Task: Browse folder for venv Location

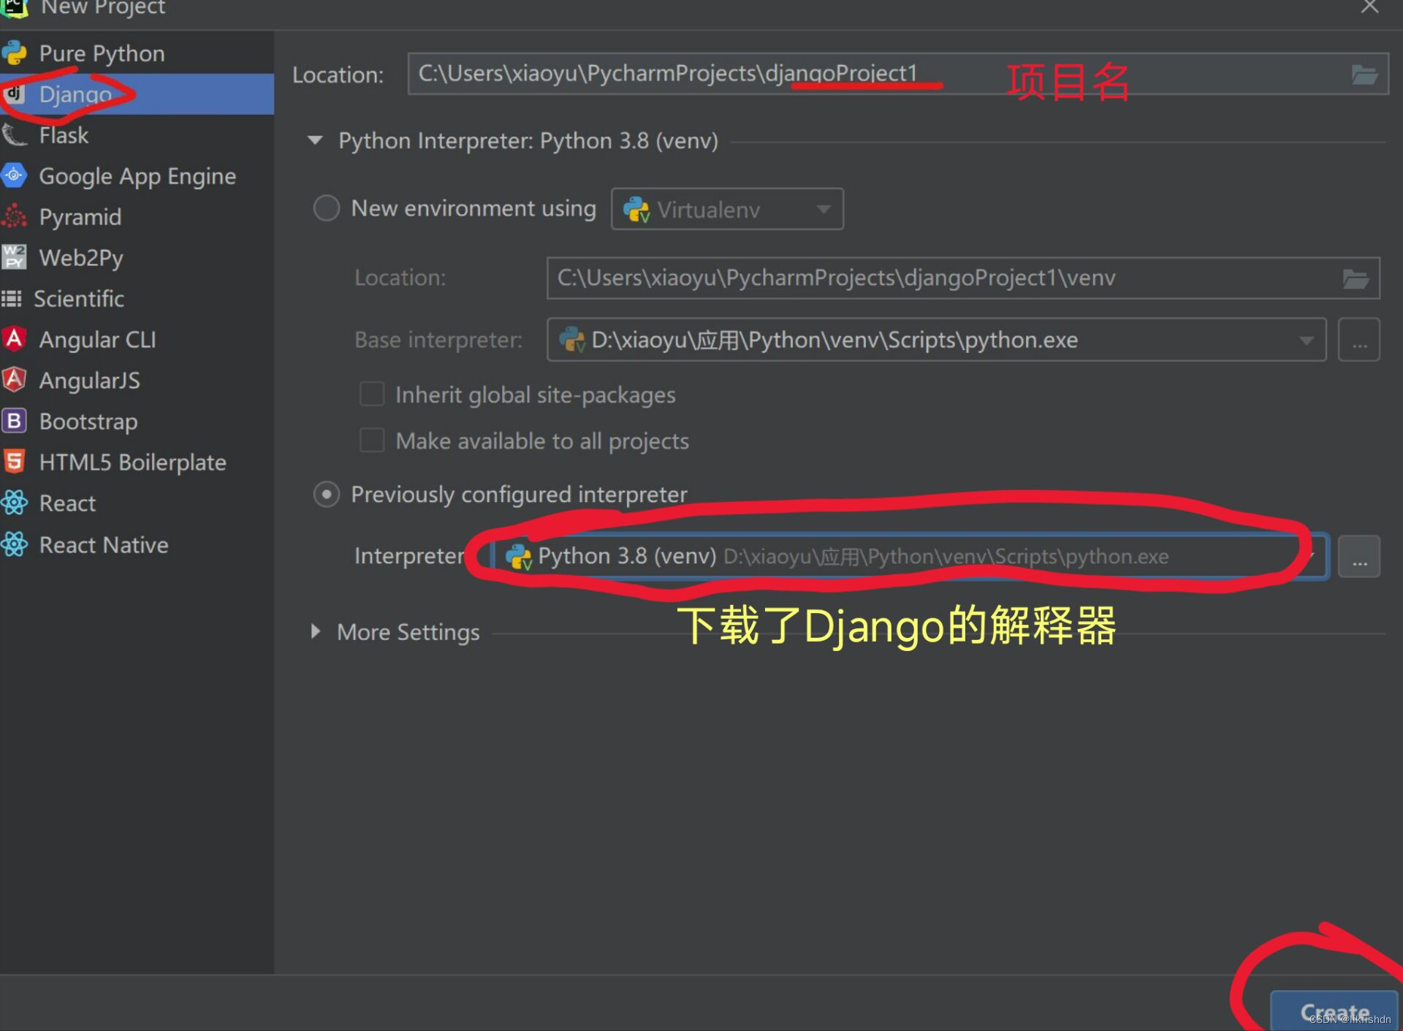Action: (x=1356, y=278)
